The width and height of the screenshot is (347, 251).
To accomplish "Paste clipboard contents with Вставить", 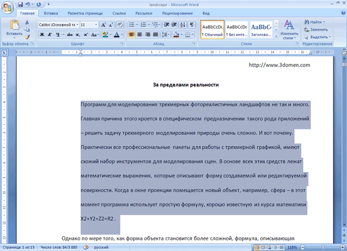I will pyautogui.click(x=14, y=29).
